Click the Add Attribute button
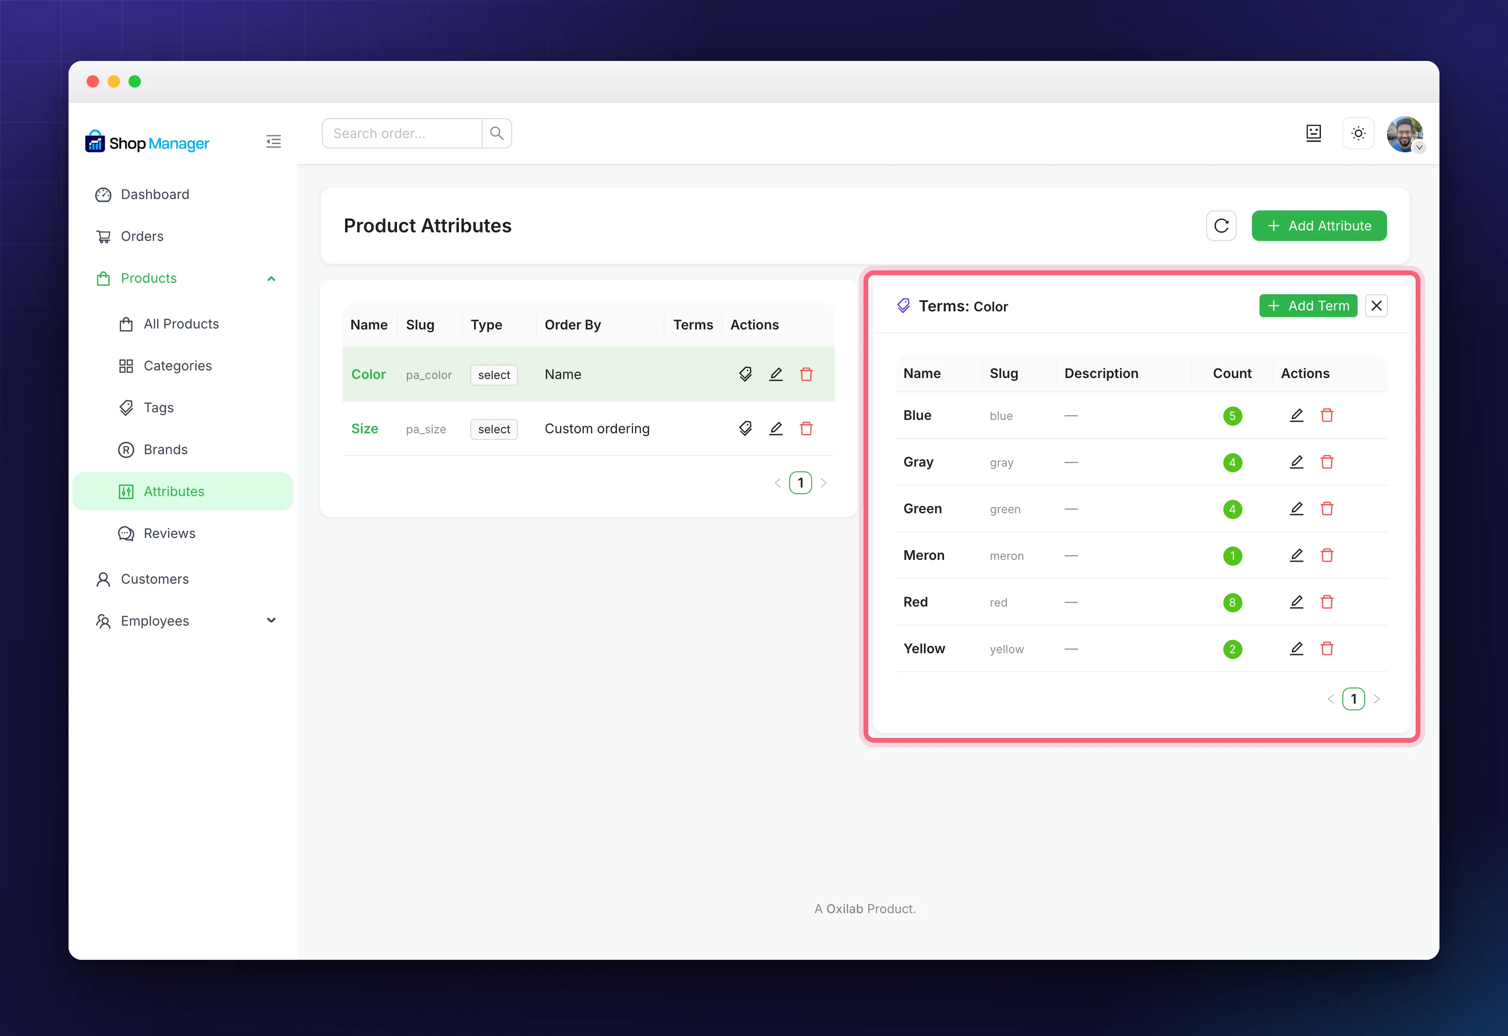Viewport: 1508px width, 1036px height. tap(1319, 226)
